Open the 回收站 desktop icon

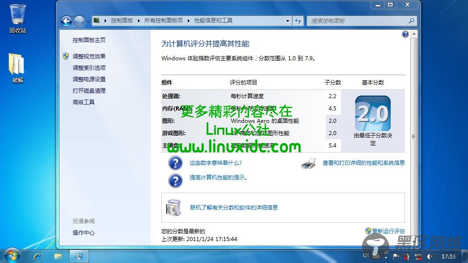tap(18, 18)
